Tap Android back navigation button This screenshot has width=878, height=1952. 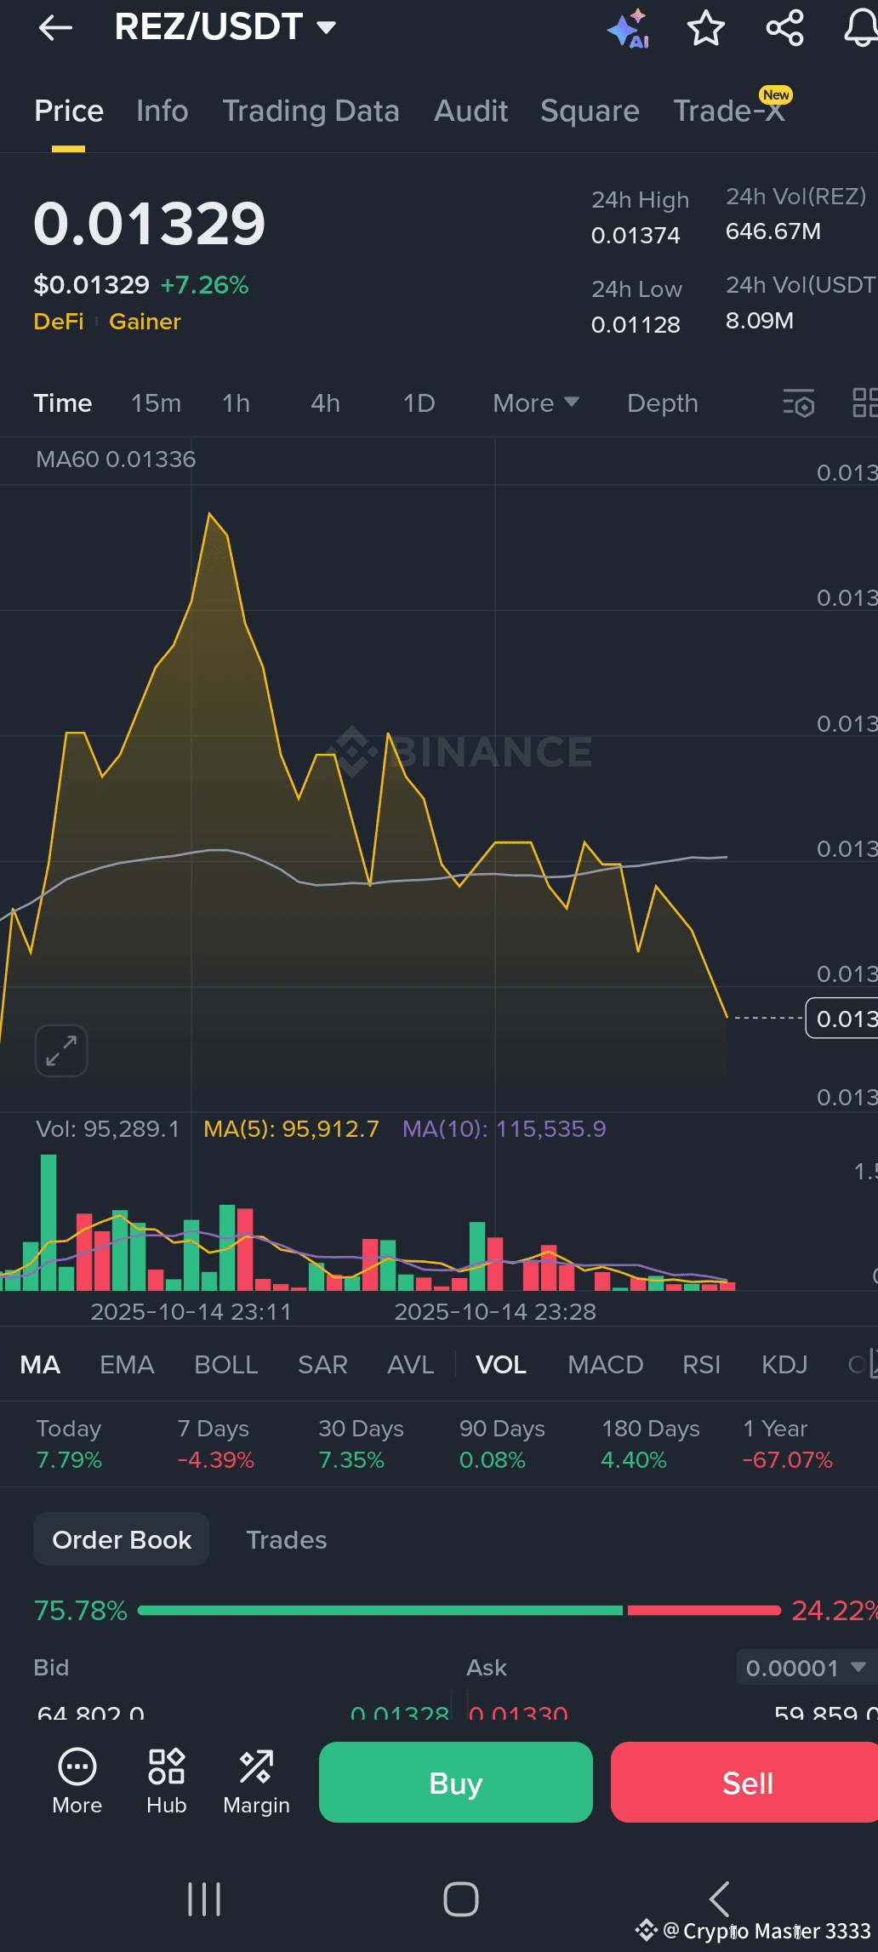tap(719, 1898)
